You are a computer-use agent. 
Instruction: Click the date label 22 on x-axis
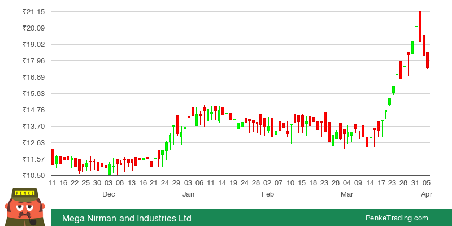(75, 182)
